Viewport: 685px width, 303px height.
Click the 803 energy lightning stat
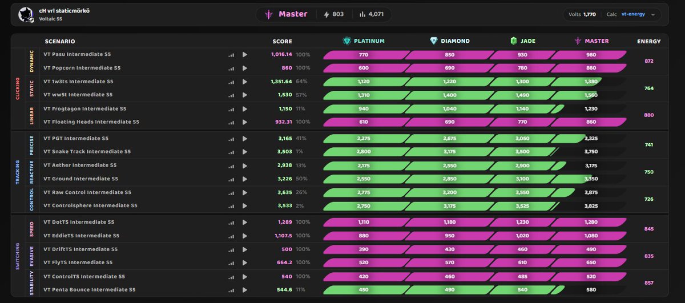(334, 14)
